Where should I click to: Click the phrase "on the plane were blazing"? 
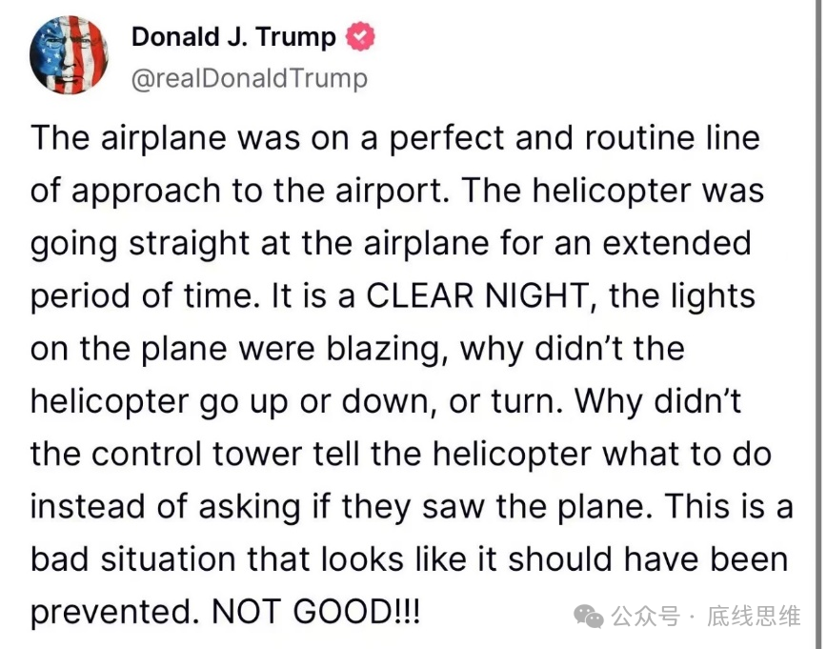pyautogui.click(x=238, y=348)
